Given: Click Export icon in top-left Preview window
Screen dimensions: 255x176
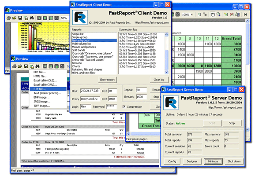Looking at the screenshot, I should click(26, 18).
